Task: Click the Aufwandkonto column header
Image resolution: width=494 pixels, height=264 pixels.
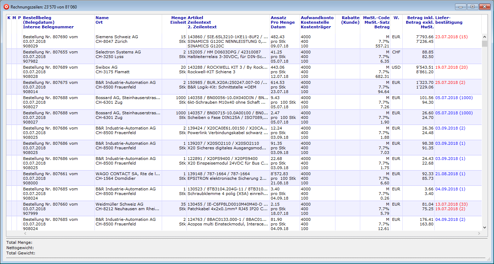Action: (317, 22)
